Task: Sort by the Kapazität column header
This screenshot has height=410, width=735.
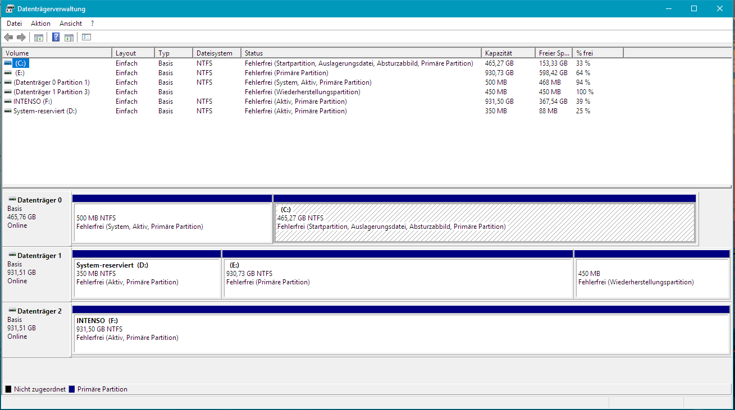Action: click(x=508, y=53)
